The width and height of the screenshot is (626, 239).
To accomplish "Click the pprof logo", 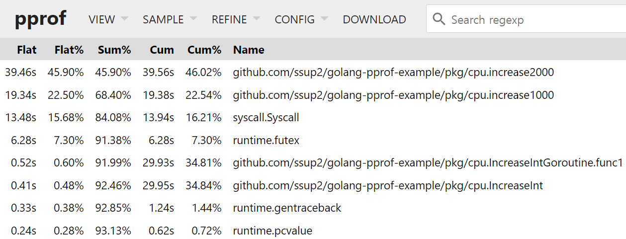I will (x=40, y=19).
